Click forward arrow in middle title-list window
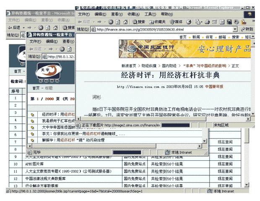The image size is (260, 201). click(x=51, y=49)
